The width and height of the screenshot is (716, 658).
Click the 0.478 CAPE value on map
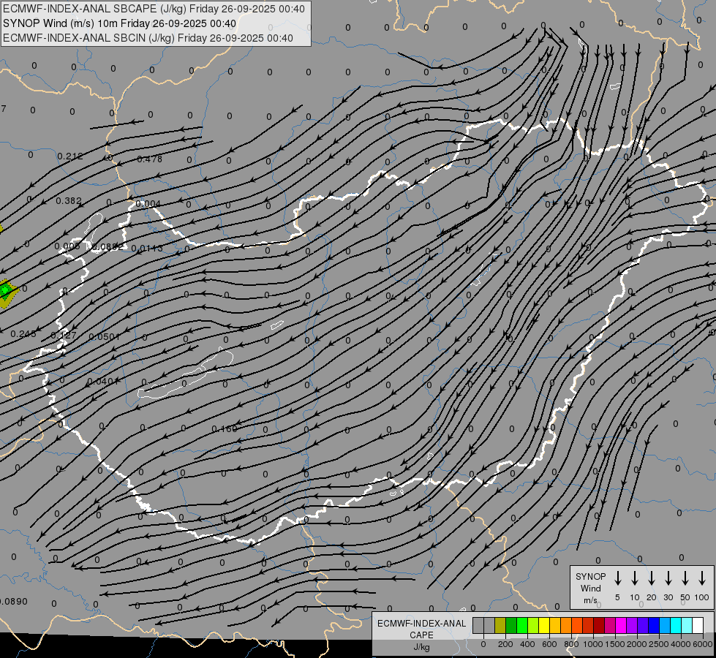(x=149, y=159)
